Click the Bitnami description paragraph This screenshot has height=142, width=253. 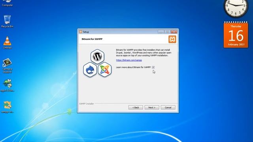pos(143,52)
